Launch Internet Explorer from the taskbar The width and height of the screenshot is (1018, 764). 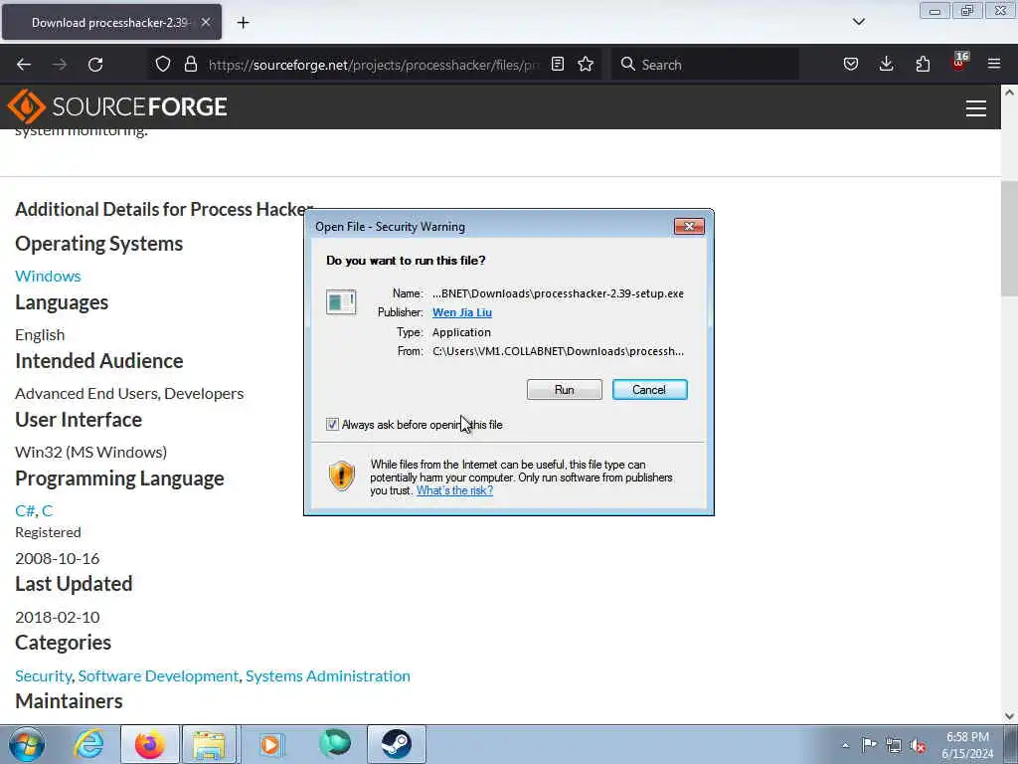click(x=88, y=744)
